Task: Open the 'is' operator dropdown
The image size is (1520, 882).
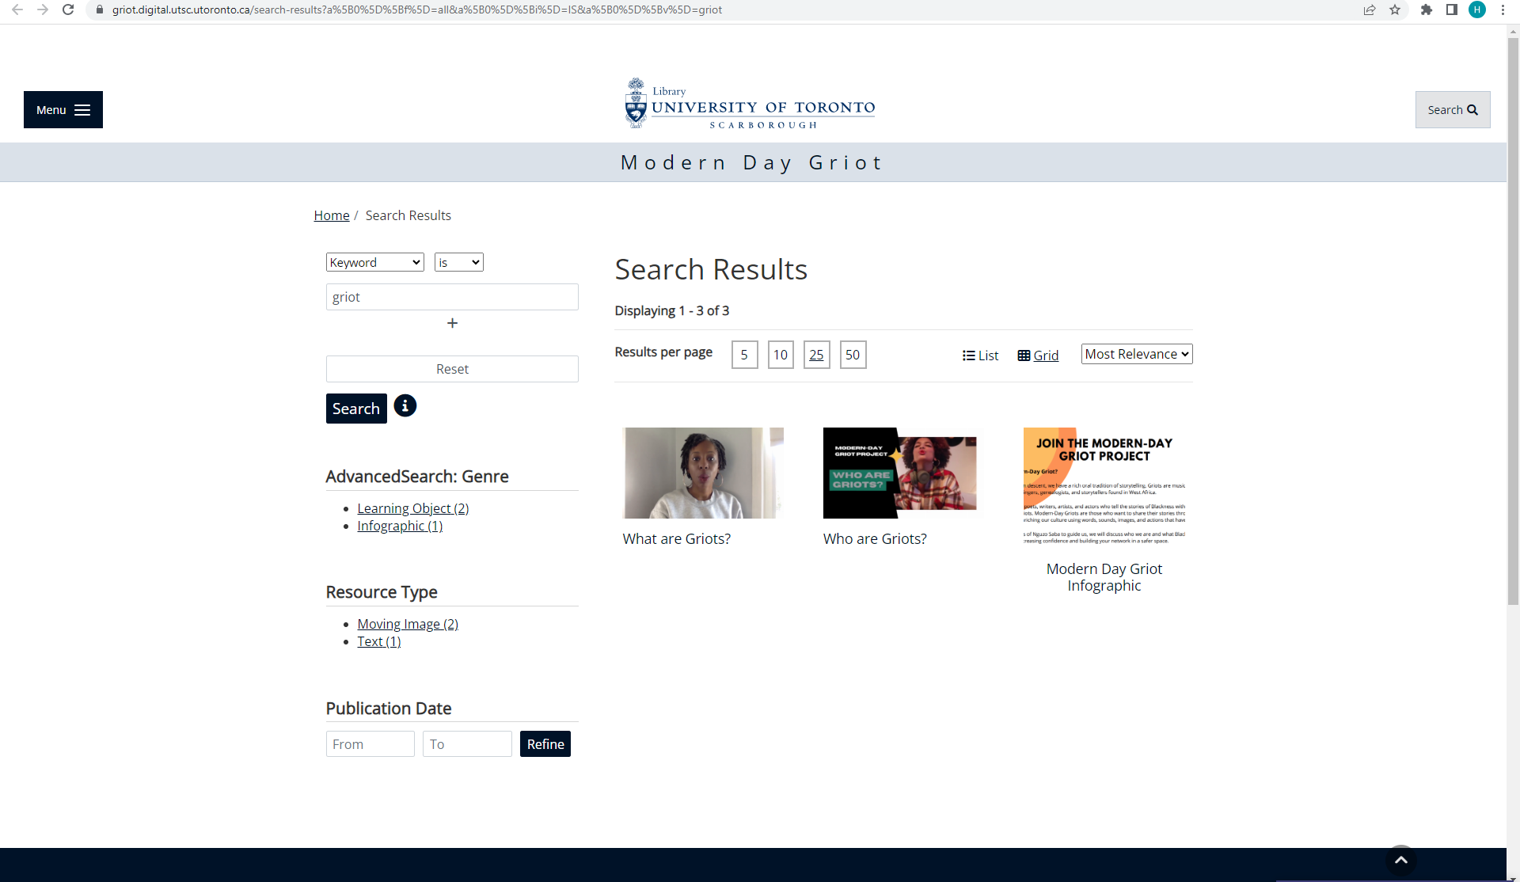Action: pyautogui.click(x=459, y=262)
